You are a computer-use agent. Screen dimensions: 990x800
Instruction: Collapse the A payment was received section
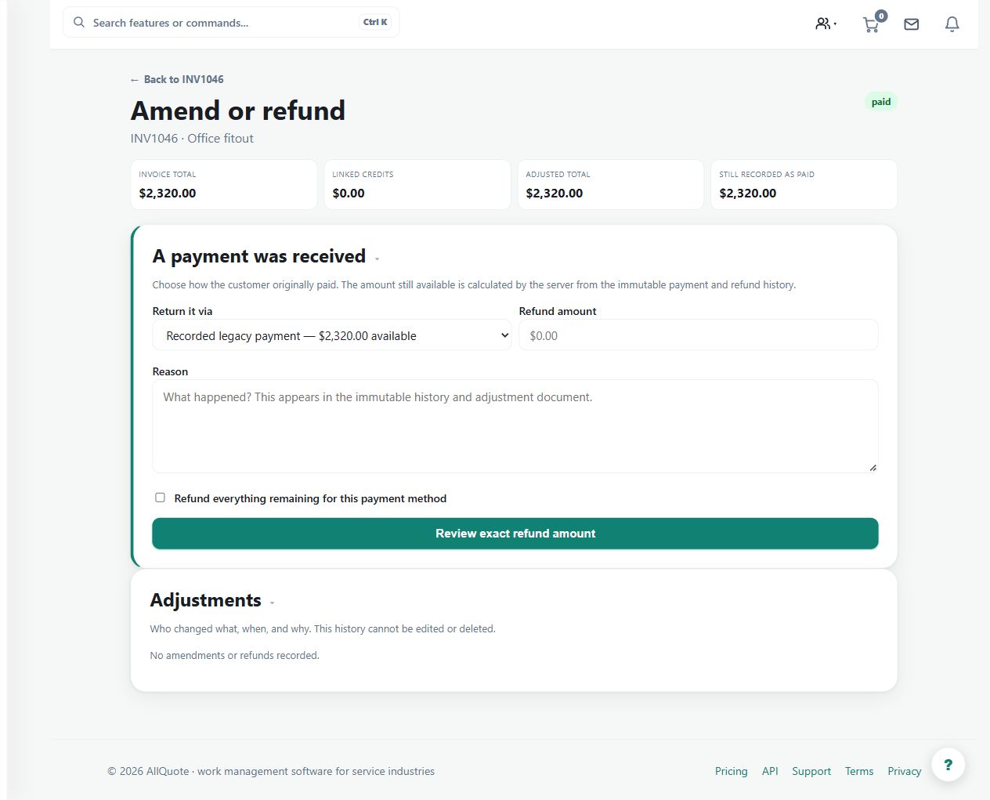[x=378, y=259]
